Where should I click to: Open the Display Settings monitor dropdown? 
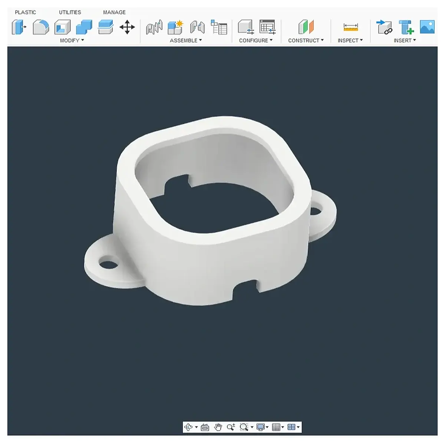tap(263, 427)
